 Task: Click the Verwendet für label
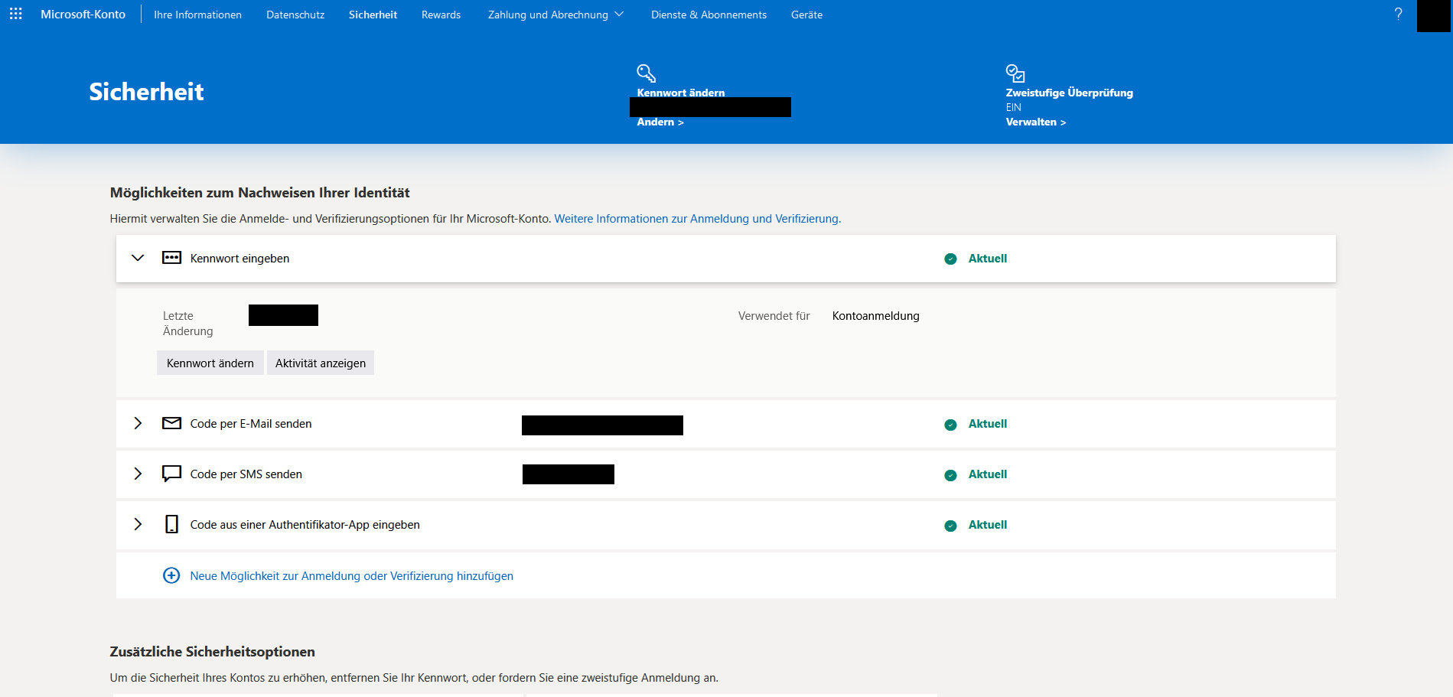(x=774, y=316)
